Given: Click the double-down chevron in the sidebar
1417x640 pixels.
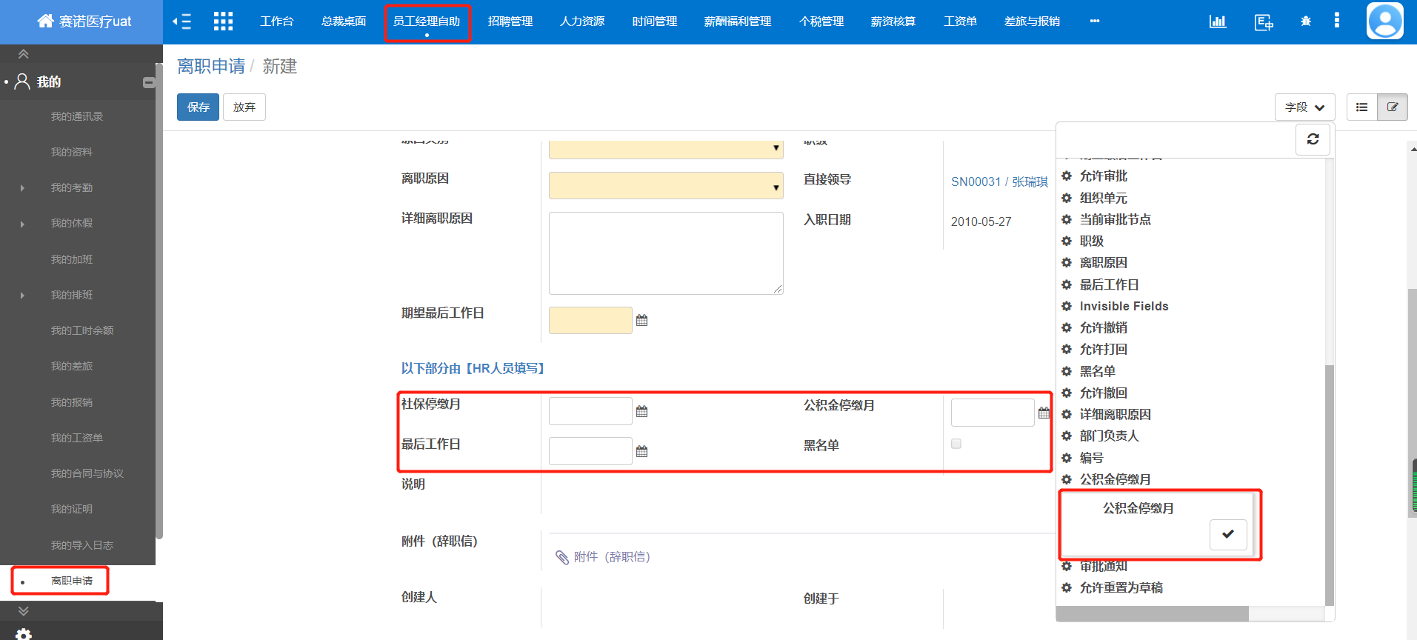Looking at the screenshot, I should click(24, 611).
